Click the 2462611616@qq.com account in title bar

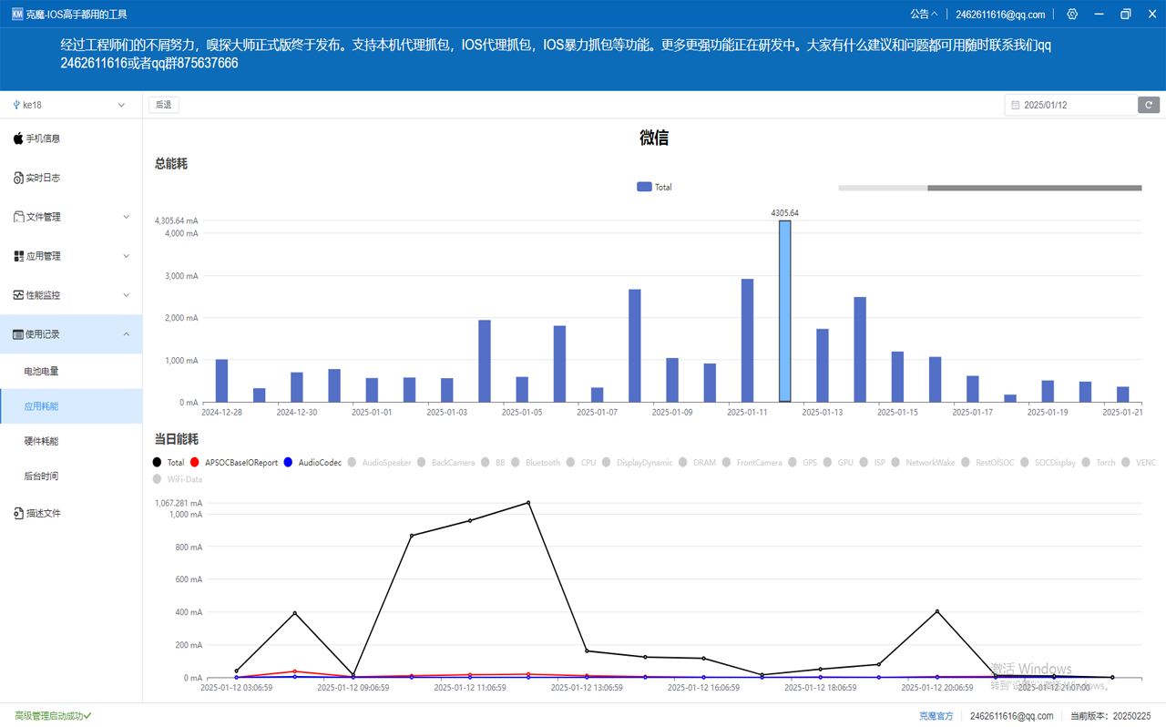(1000, 14)
